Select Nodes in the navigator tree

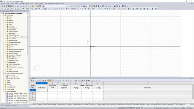pos(10,17)
